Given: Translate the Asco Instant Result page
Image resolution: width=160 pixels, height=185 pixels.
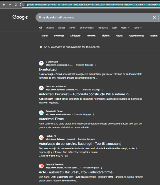Looking at the screenshot, I should pyautogui.click(x=91, y=90).
